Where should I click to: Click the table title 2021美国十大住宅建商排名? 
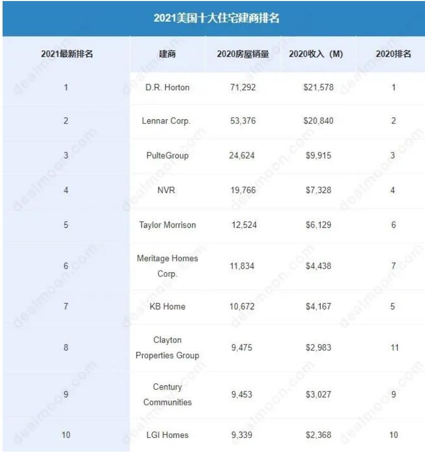tap(216, 18)
